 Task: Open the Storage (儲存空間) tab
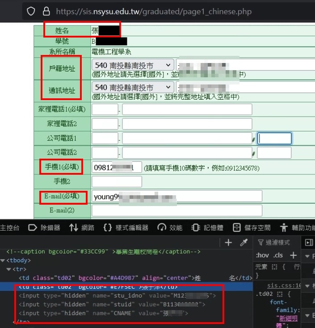252,227
